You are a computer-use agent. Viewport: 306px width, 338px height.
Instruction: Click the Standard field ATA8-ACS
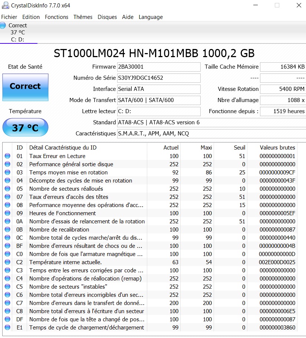pos(212,122)
